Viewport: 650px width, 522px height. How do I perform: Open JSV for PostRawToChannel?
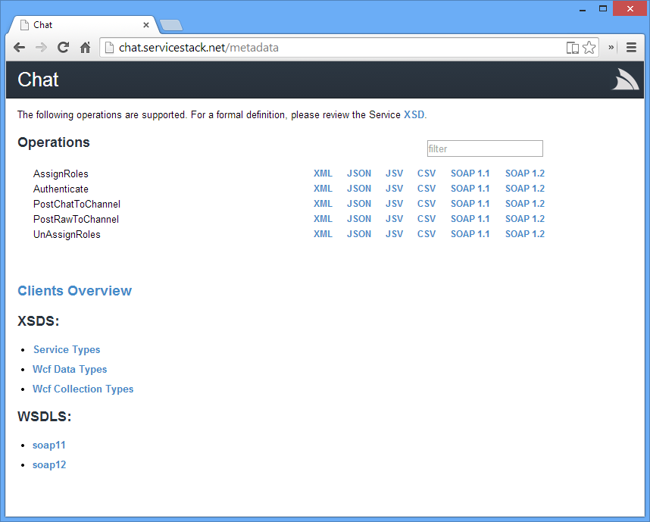pos(394,219)
